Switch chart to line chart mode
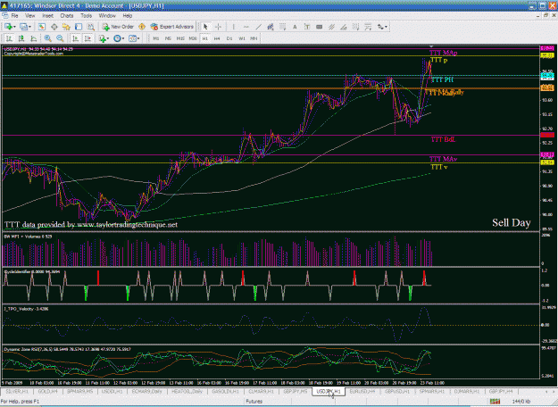 (33, 38)
